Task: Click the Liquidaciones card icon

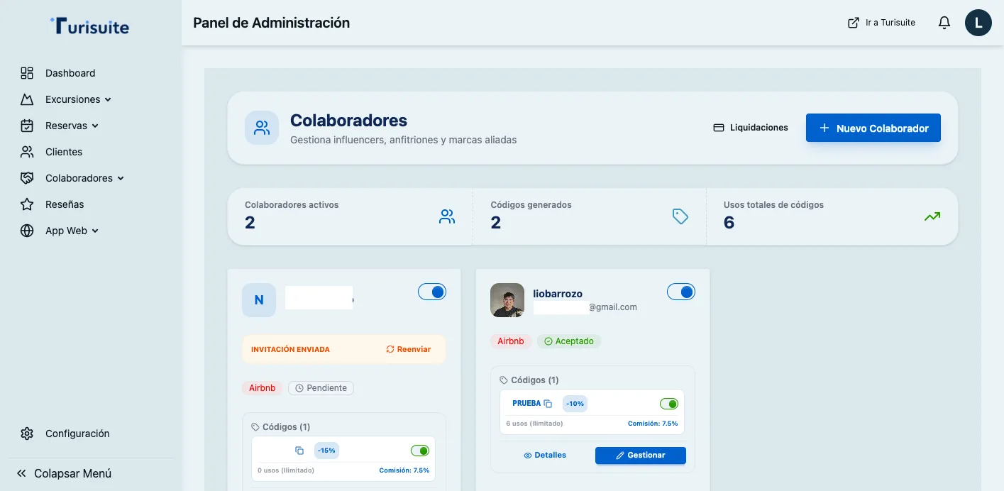Action: [719, 128]
